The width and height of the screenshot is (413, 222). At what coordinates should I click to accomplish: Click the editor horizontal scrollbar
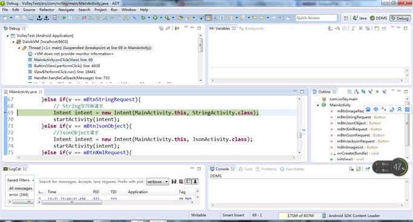click(156, 157)
